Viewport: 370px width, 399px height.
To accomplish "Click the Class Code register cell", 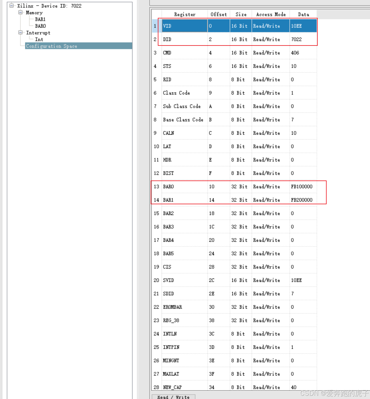I will [x=185, y=93].
